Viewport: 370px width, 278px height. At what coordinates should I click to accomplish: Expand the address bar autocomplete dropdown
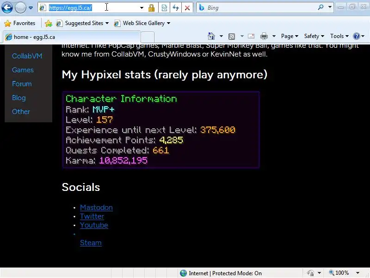pos(142,8)
